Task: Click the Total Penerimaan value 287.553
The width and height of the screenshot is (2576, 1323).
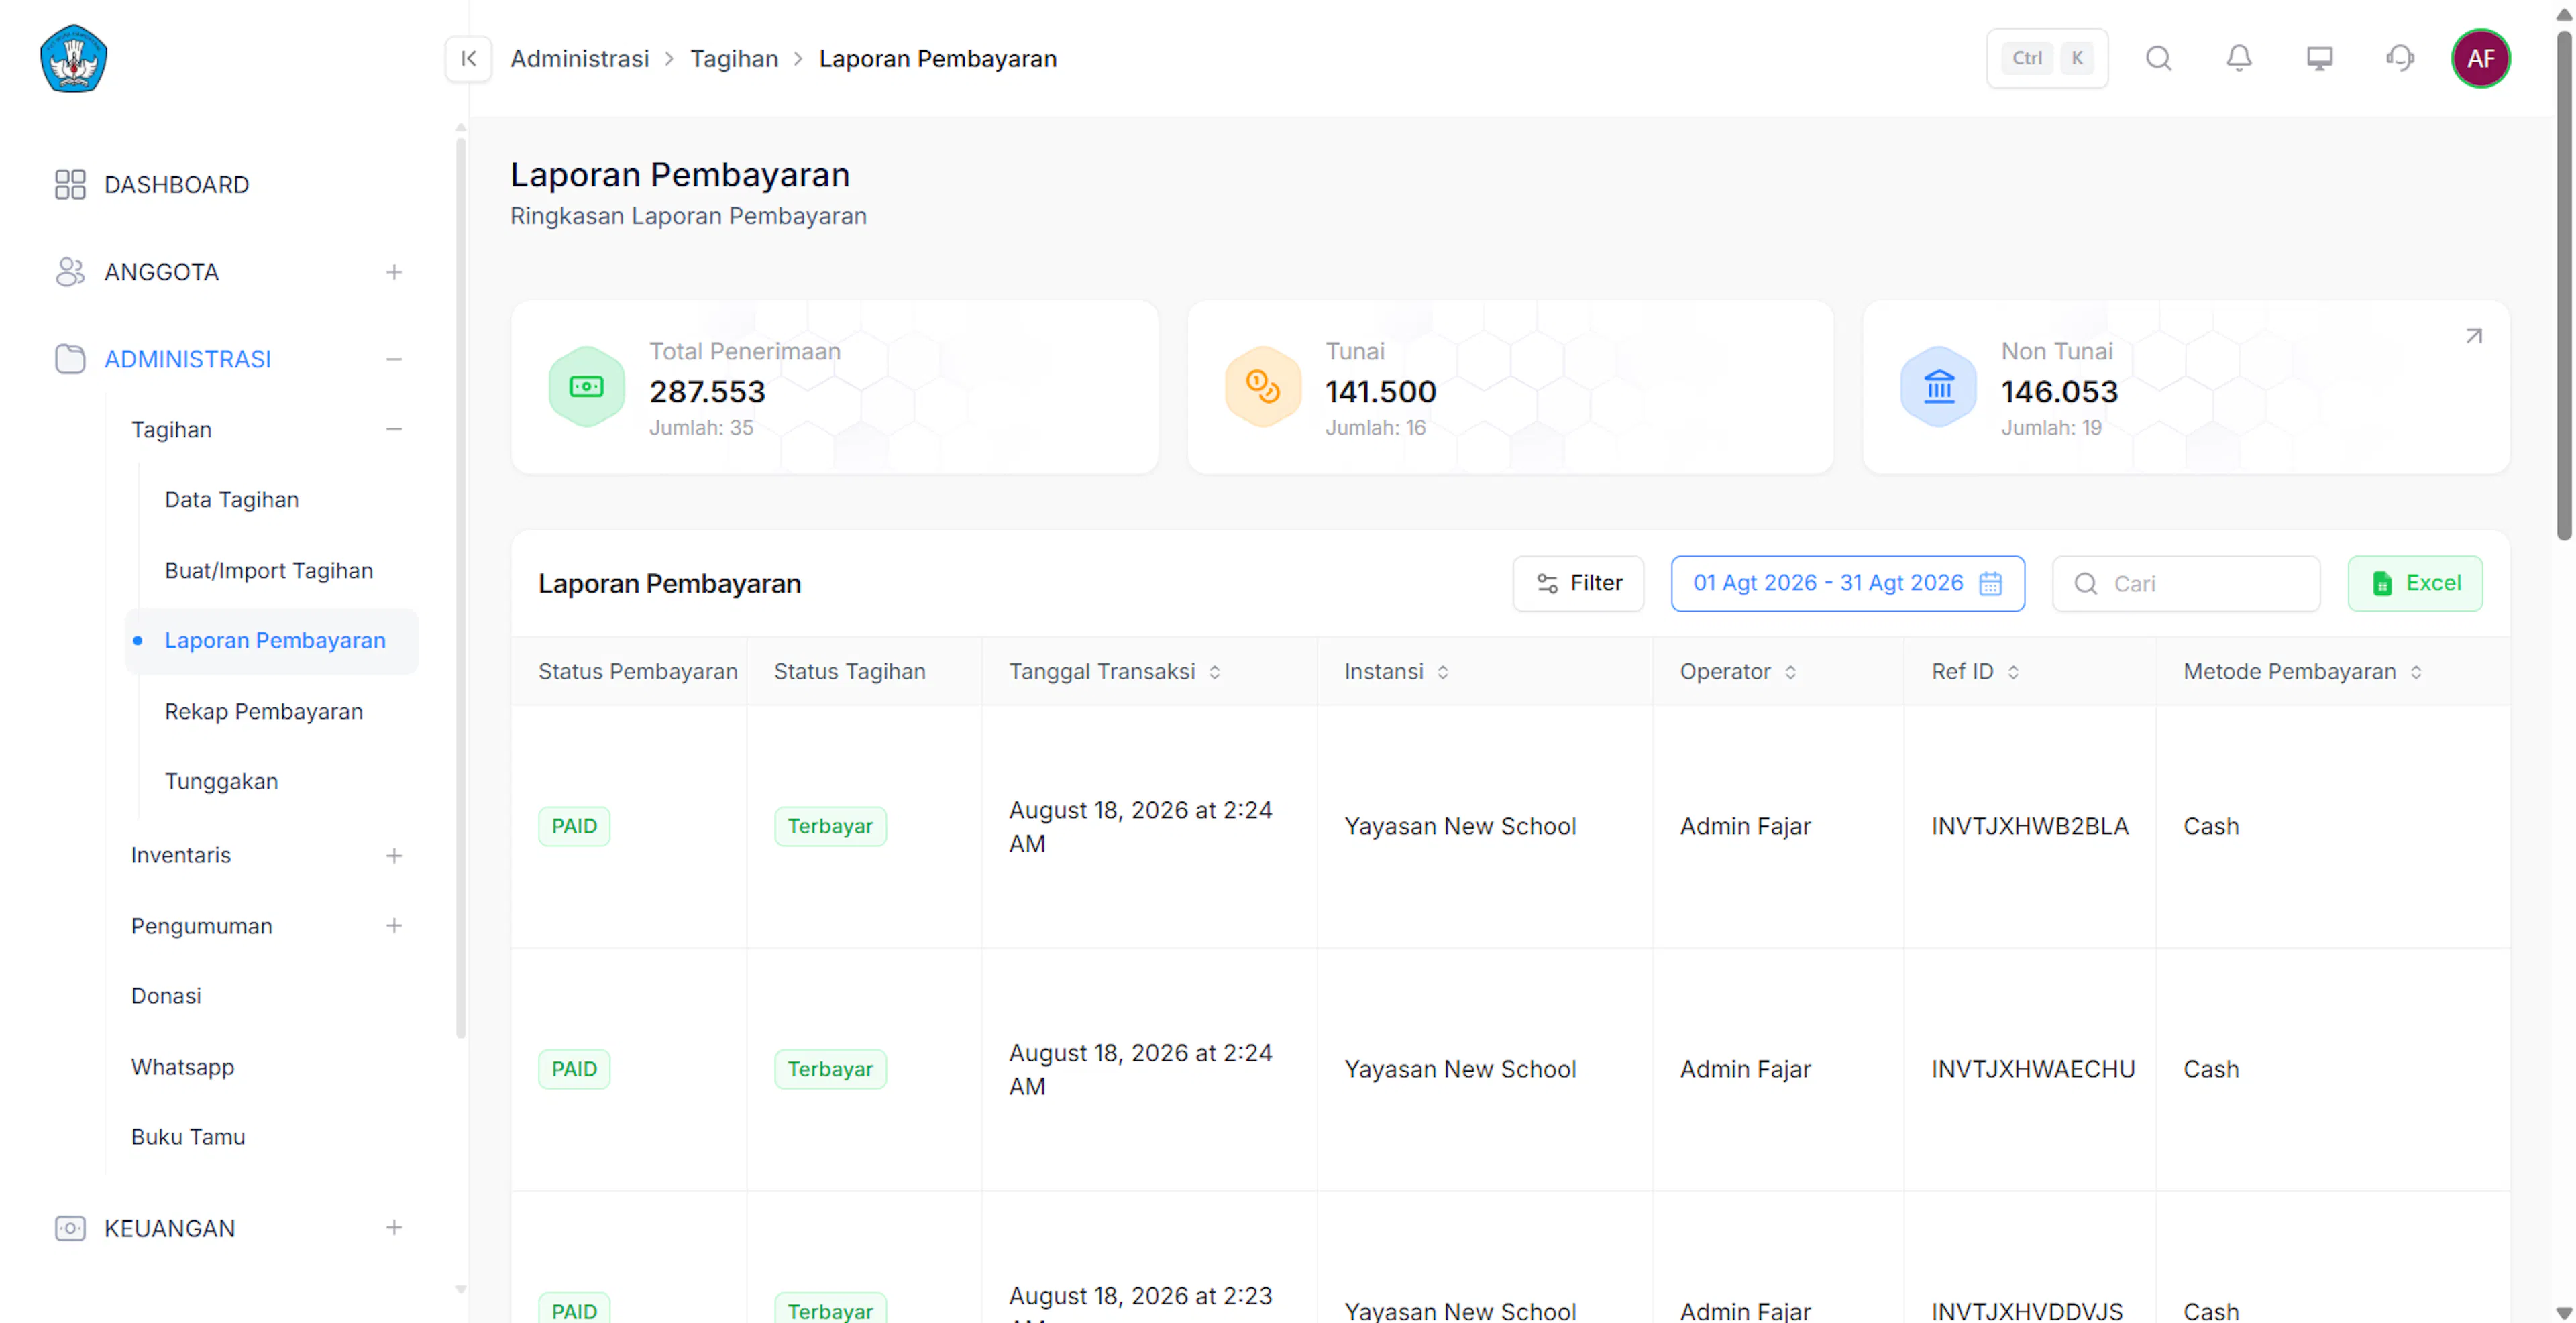Action: [707, 392]
